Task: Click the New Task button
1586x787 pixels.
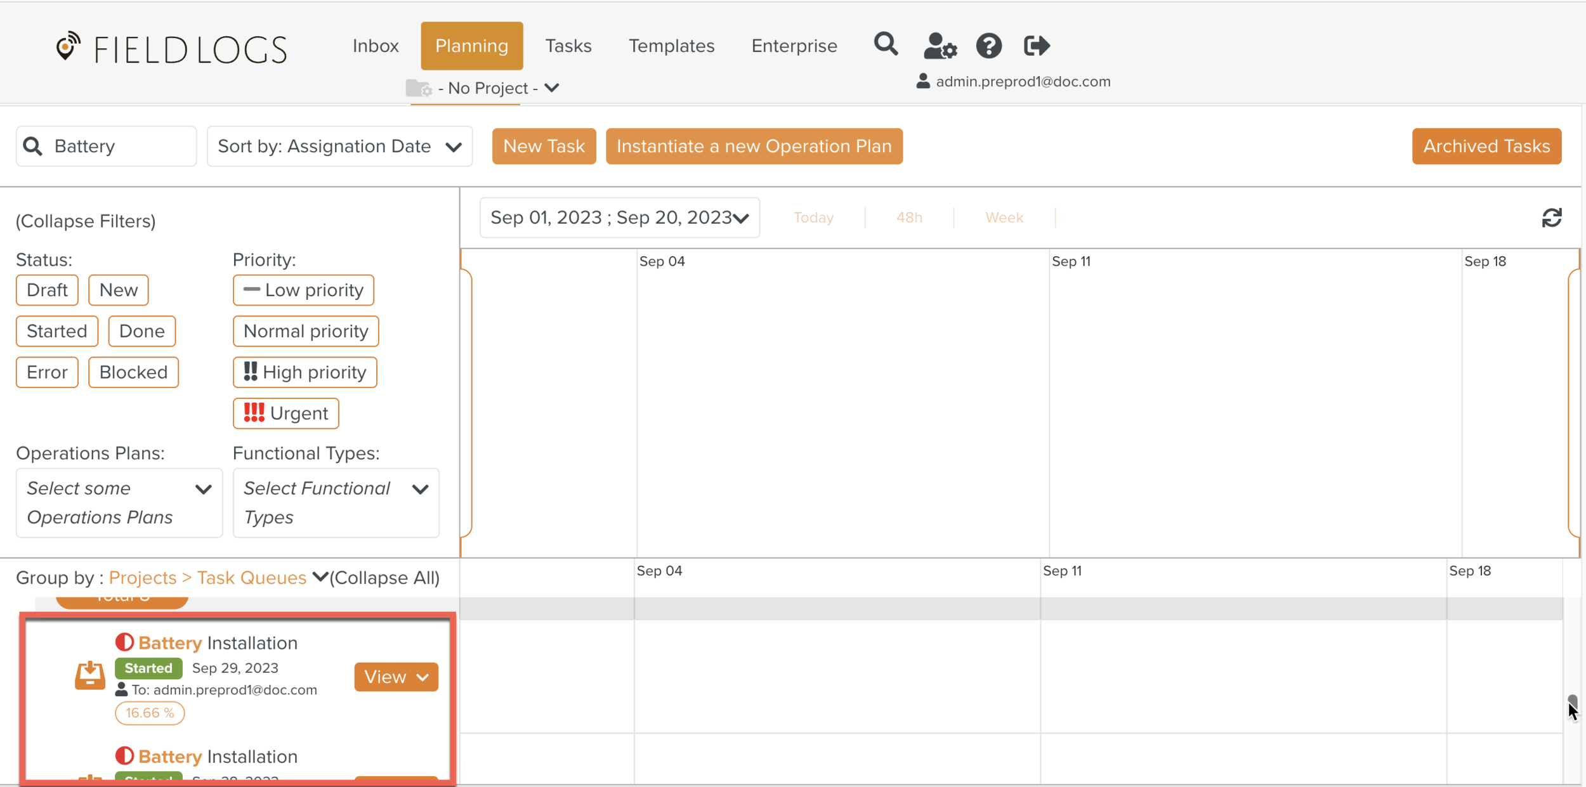Action: click(544, 146)
